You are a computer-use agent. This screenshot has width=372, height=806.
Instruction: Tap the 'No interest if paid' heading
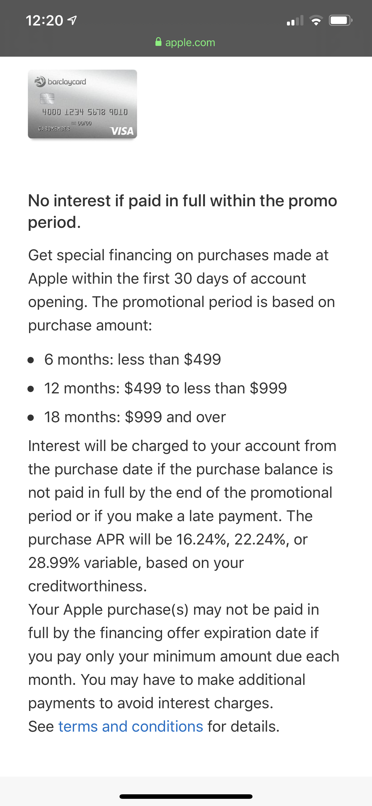(183, 211)
